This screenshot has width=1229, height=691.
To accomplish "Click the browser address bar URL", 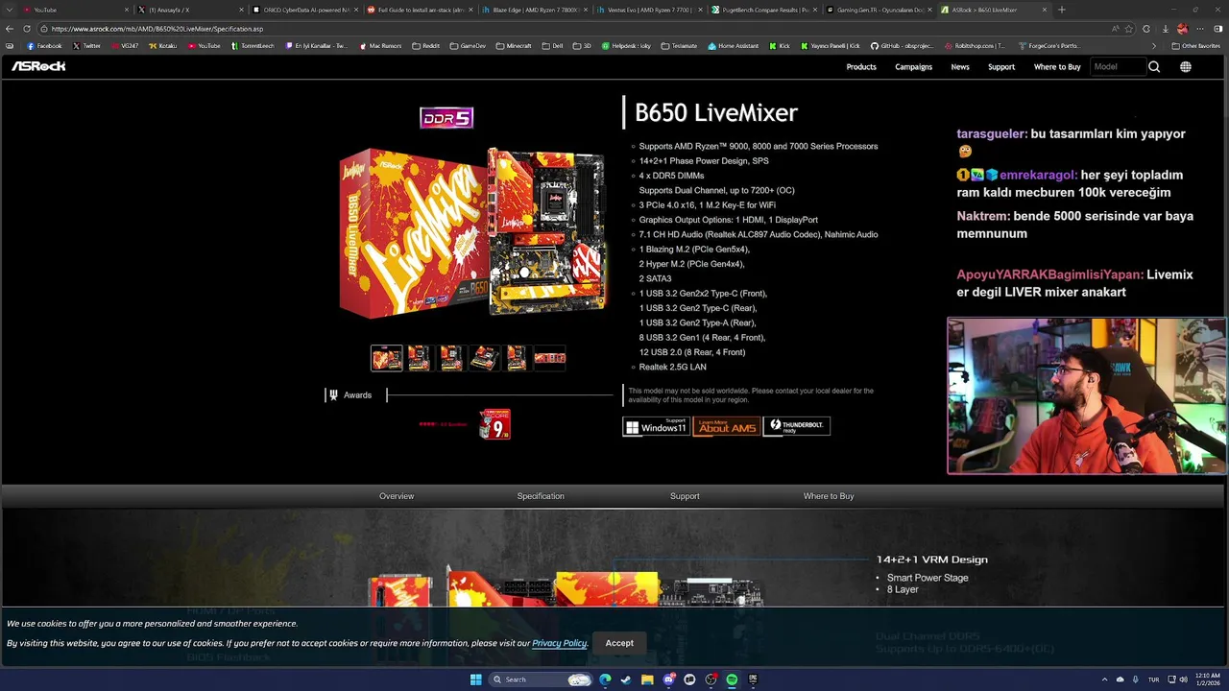I will [x=157, y=29].
